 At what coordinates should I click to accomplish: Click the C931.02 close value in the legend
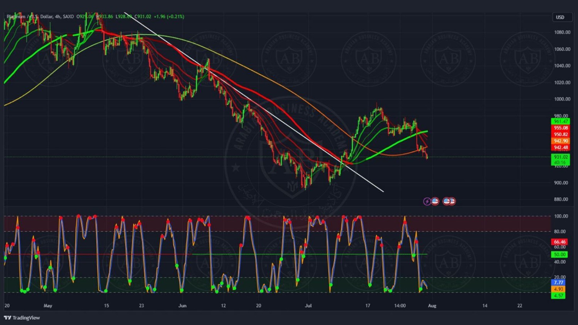pyautogui.click(x=143, y=17)
